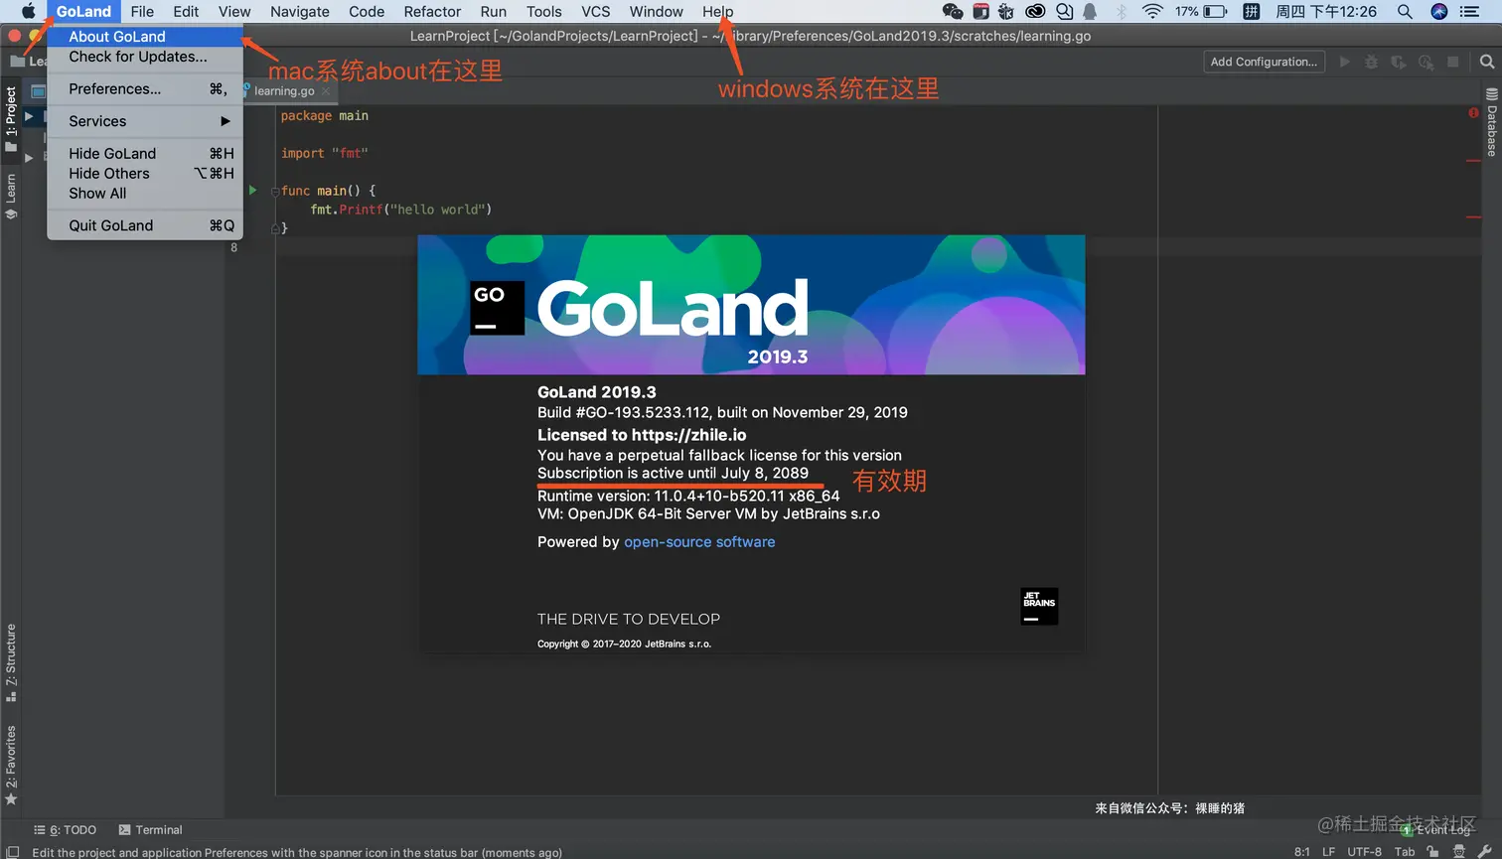Change the UTF-8 file encoding
The height and width of the screenshot is (859, 1502).
click(x=1364, y=851)
